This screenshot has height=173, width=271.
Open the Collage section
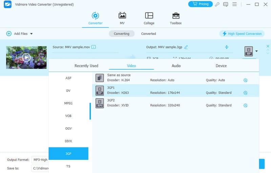pos(149,19)
